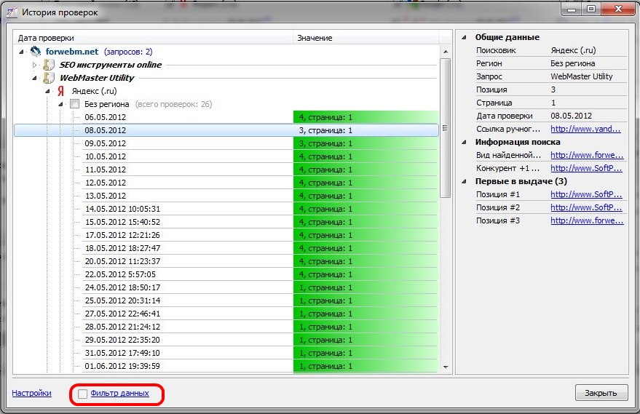The width and height of the screenshot is (640, 414).
Task: Collapse the WebMaster Utility tree node
Action: [34, 78]
